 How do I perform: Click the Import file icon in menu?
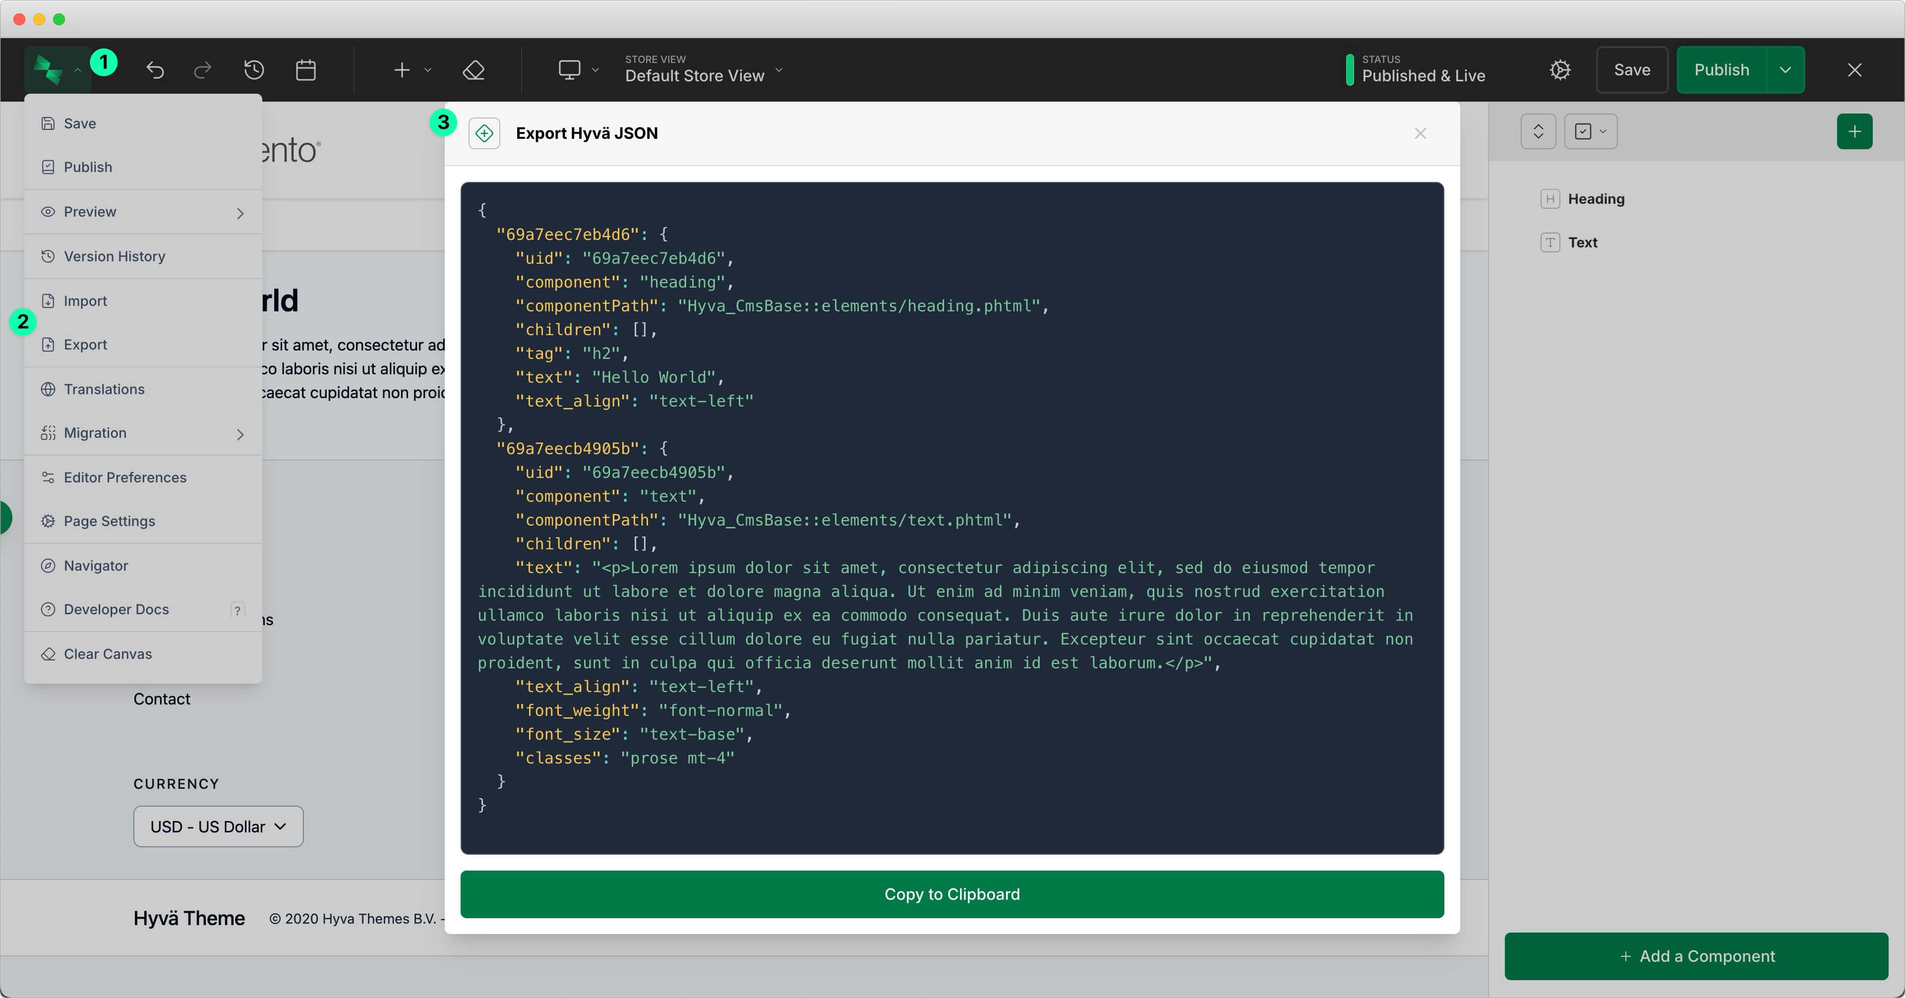[48, 301]
